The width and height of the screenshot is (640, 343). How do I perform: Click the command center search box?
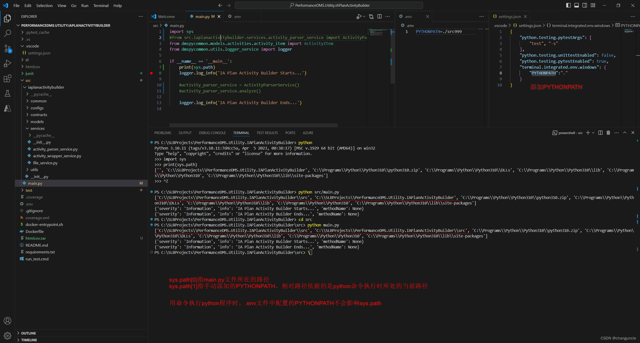pos(329,5)
